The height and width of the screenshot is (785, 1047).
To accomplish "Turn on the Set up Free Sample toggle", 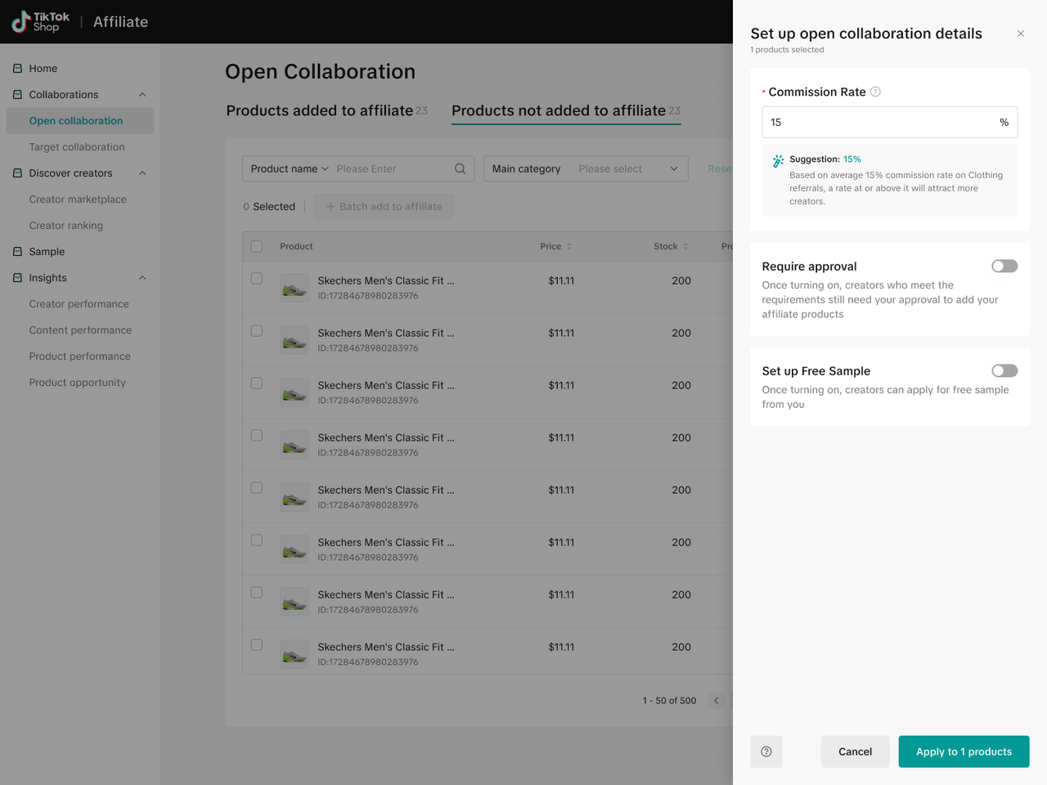I will (1004, 370).
